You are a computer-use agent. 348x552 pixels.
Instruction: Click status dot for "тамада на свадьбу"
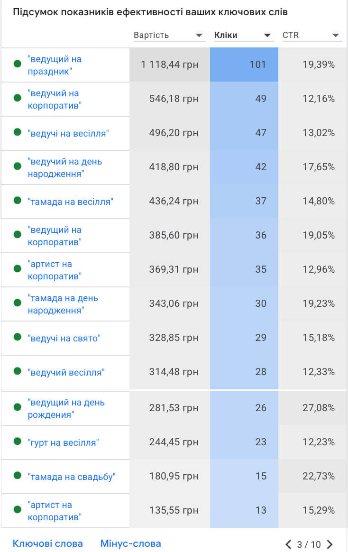[18, 476]
